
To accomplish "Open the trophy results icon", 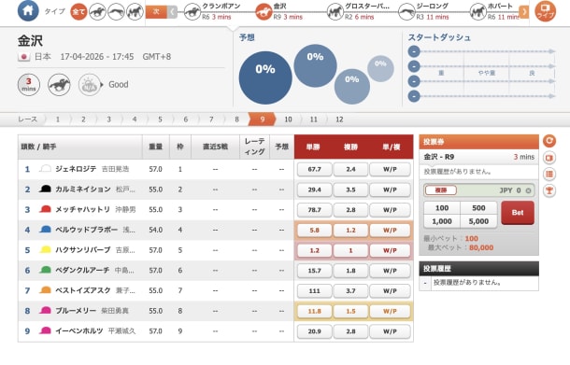I will pos(549,190).
